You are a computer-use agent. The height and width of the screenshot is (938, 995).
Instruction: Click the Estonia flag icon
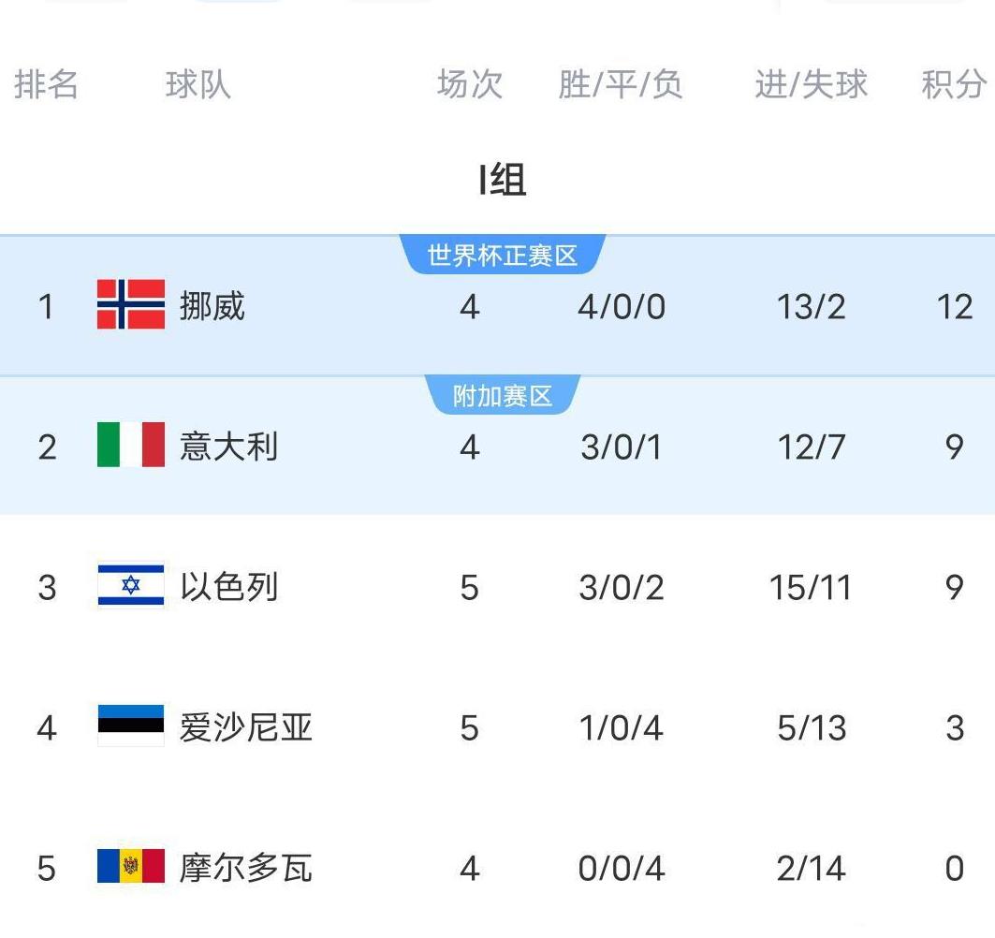131,726
